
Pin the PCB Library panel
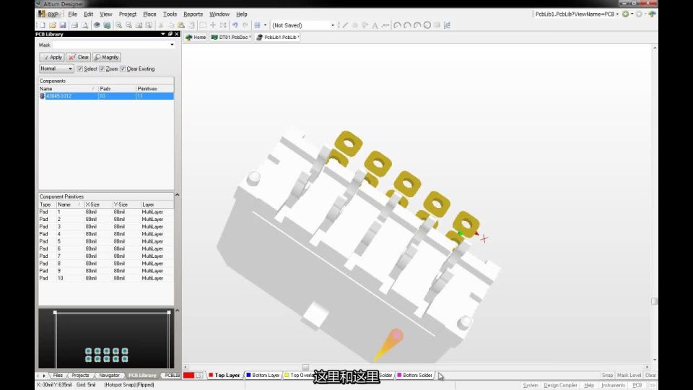(x=170, y=34)
